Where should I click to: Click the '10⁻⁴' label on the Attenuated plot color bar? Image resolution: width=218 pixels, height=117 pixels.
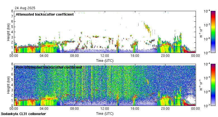tap(207, 11)
